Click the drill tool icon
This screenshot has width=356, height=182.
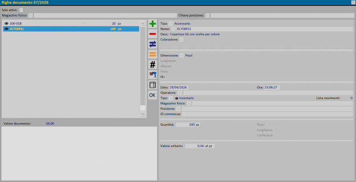tap(153, 75)
